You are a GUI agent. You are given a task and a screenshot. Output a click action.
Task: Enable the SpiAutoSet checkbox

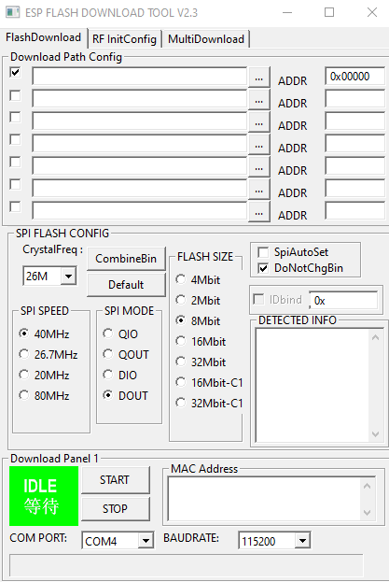point(263,252)
